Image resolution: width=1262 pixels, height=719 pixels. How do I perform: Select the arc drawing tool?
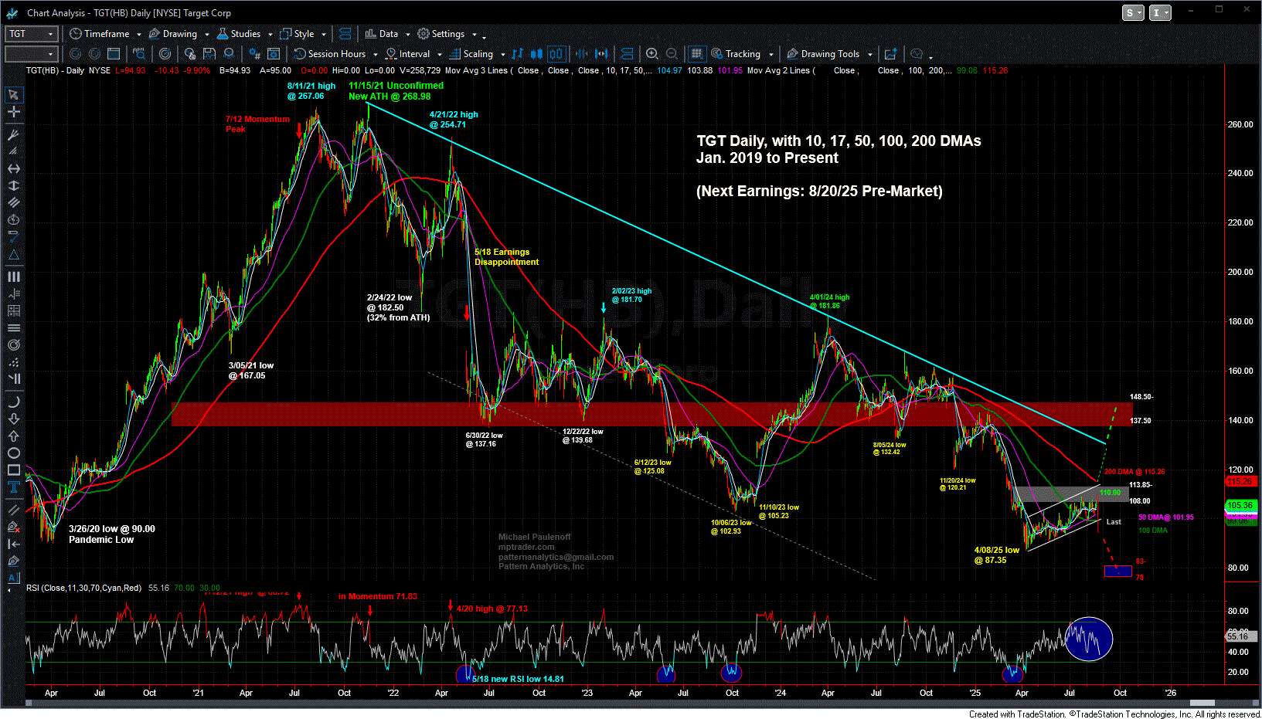pyautogui.click(x=14, y=402)
